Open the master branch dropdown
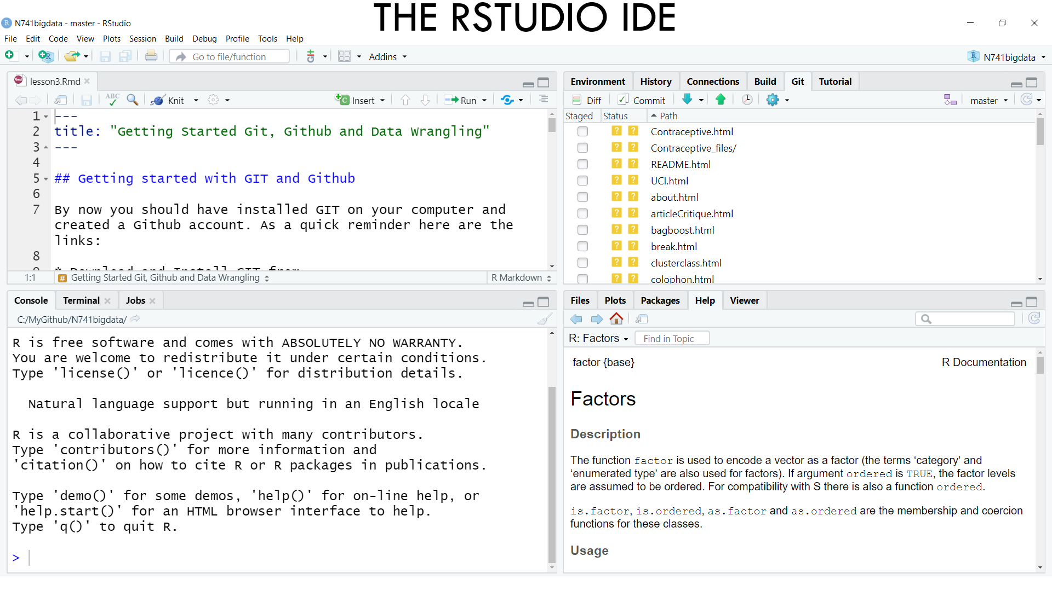Screen dimensions: 1052x591 (989, 101)
